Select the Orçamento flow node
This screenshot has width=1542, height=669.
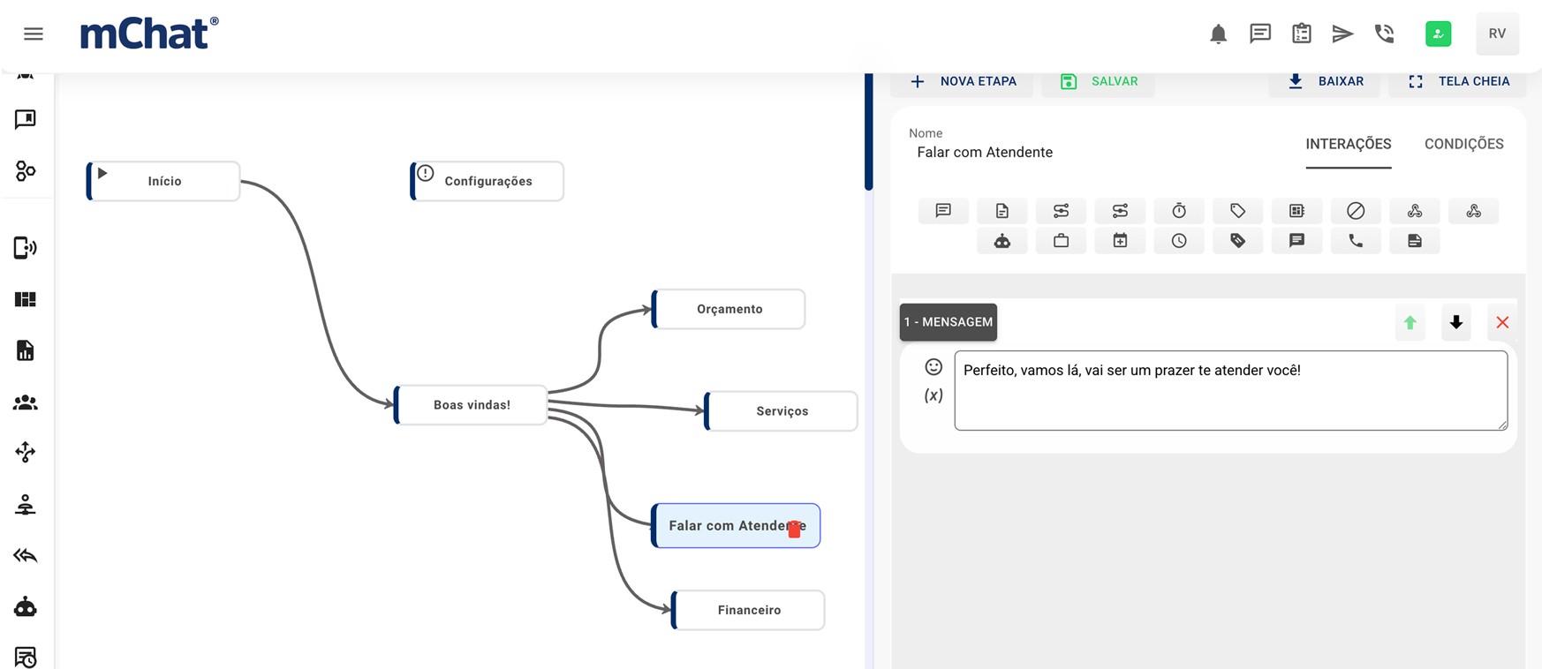[729, 309]
